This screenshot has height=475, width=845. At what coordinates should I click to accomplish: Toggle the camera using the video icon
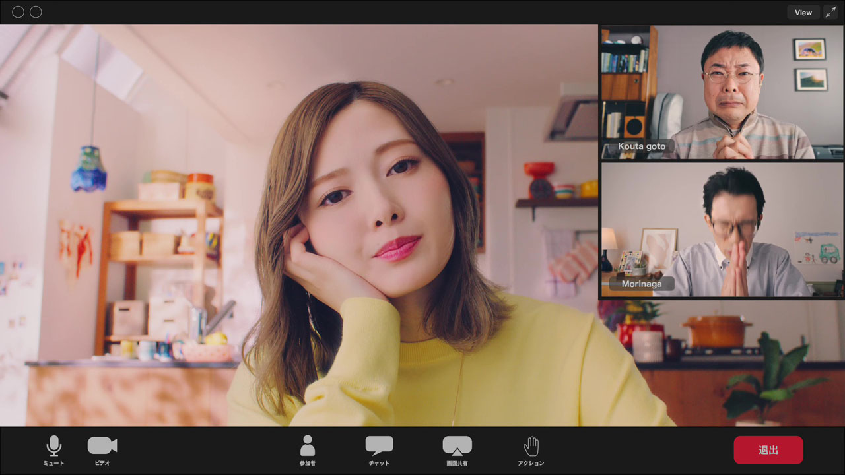tap(102, 446)
